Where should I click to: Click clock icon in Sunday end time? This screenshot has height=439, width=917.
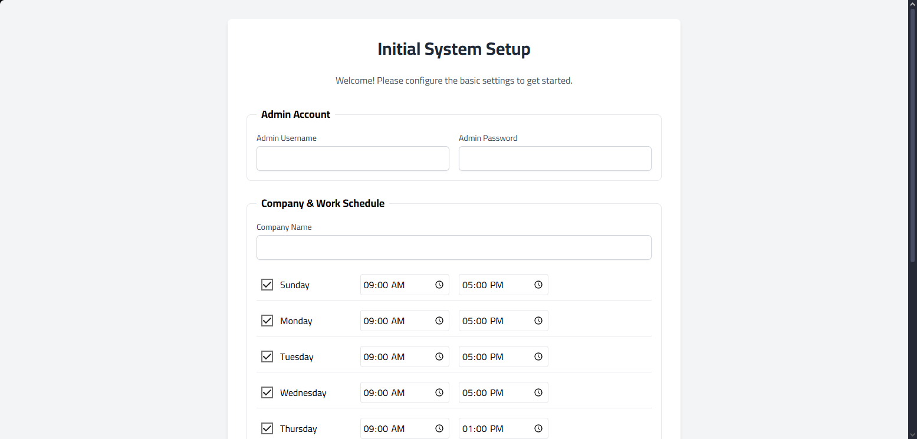pyautogui.click(x=538, y=285)
